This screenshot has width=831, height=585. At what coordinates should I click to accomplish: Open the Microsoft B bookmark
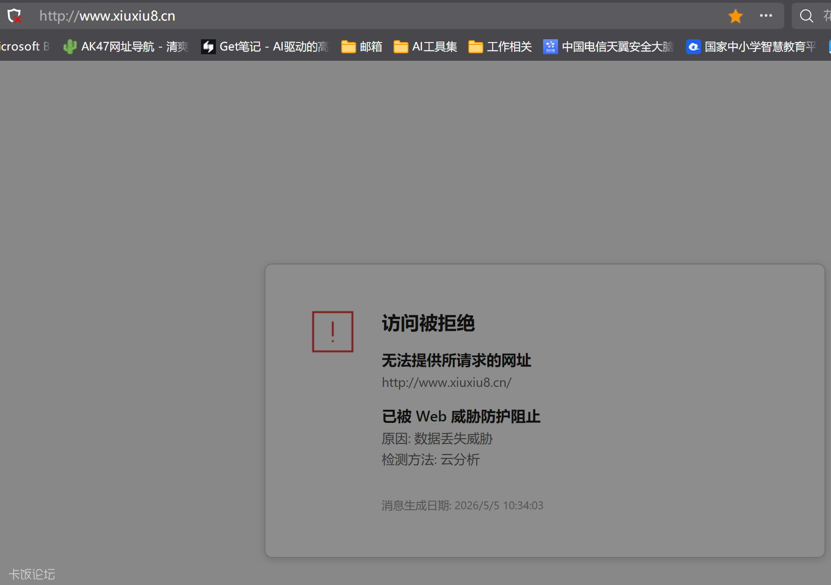24,46
